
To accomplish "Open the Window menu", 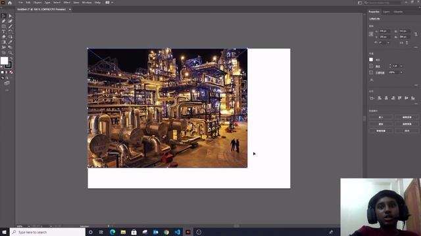I will tap(87, 3).
